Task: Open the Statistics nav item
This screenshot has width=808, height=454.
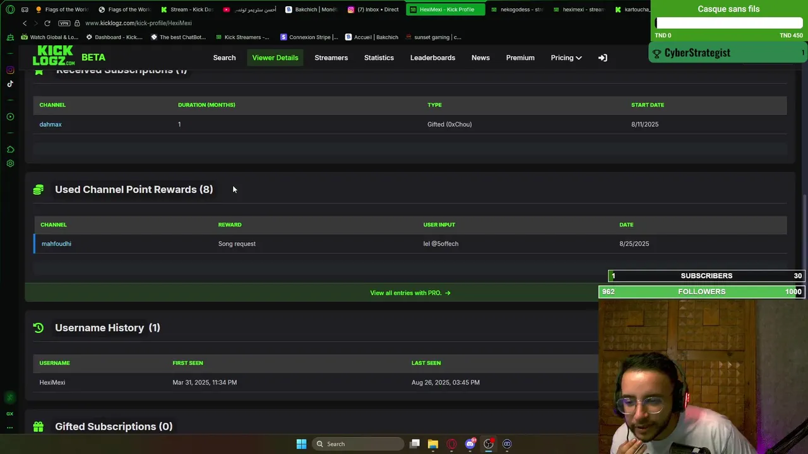Action: click(x=379, y=57)
